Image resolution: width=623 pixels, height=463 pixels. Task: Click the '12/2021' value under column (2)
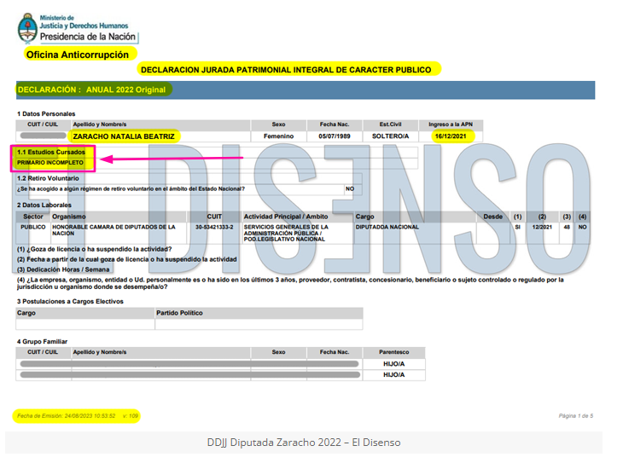[542, 227]
